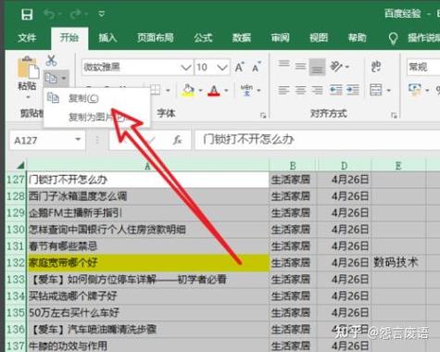Open the number format box 常规
Image resolution: width=440 pixels, height=352 pixels.
[423, 67]
